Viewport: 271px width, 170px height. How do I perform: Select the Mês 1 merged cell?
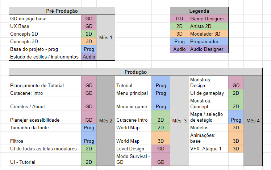click(106, 37)
